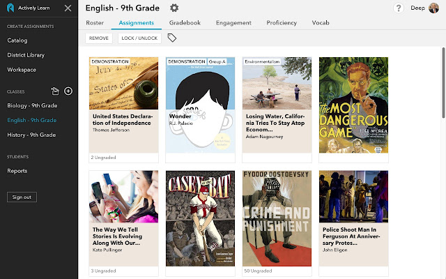Click 50 Ungraded under Crime and Punishment
This screenshot has width=446, height=279.
point(258,271)
